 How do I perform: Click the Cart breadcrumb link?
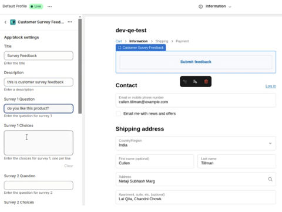[x=119, y=41]
